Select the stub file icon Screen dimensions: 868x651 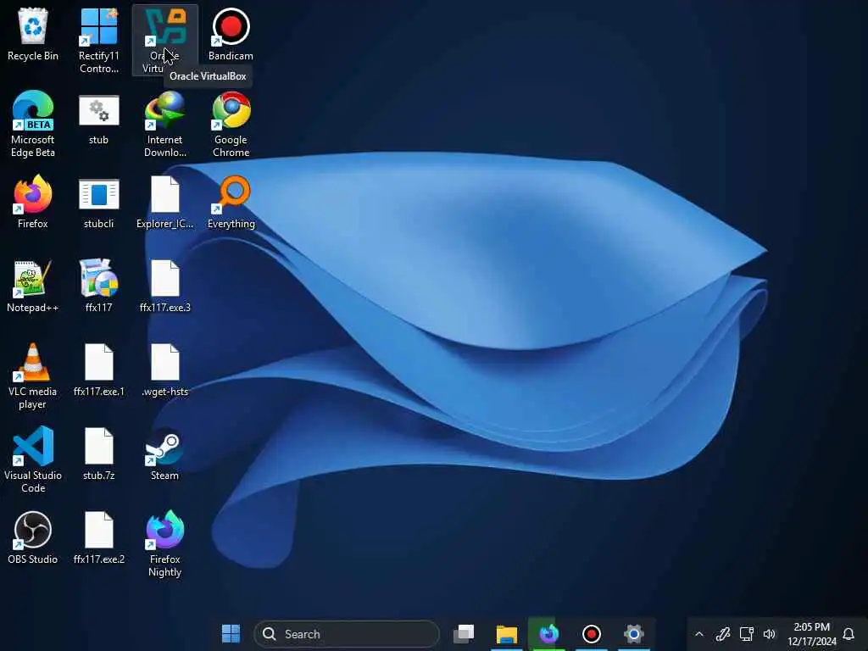click(98, 119)
